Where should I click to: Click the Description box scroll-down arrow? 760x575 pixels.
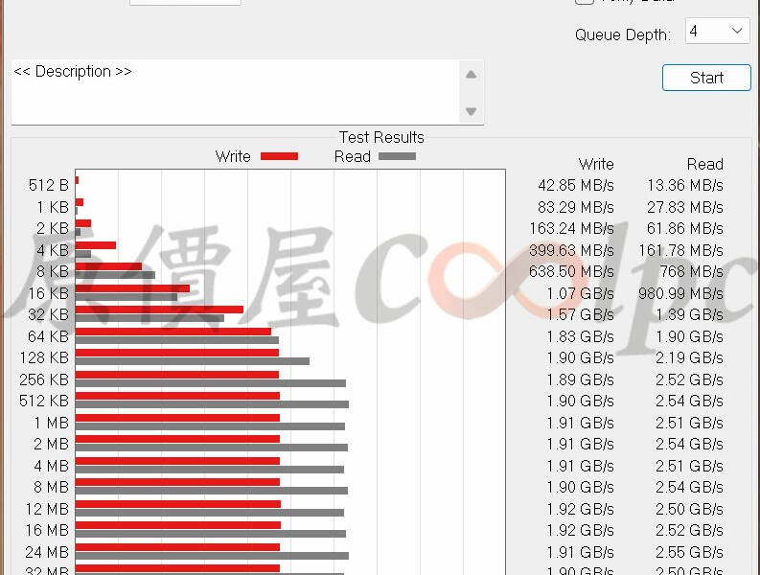471,111
